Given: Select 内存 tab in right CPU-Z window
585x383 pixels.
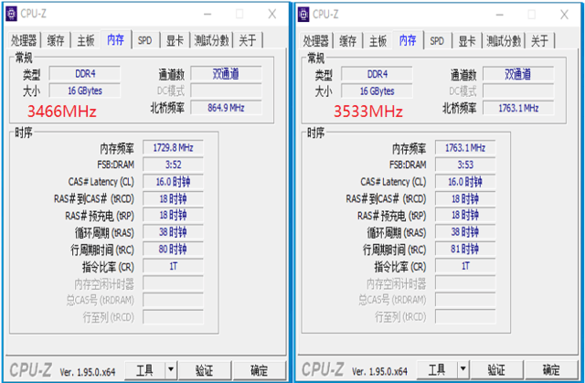Looking at the screenshot, I should 408,40.
